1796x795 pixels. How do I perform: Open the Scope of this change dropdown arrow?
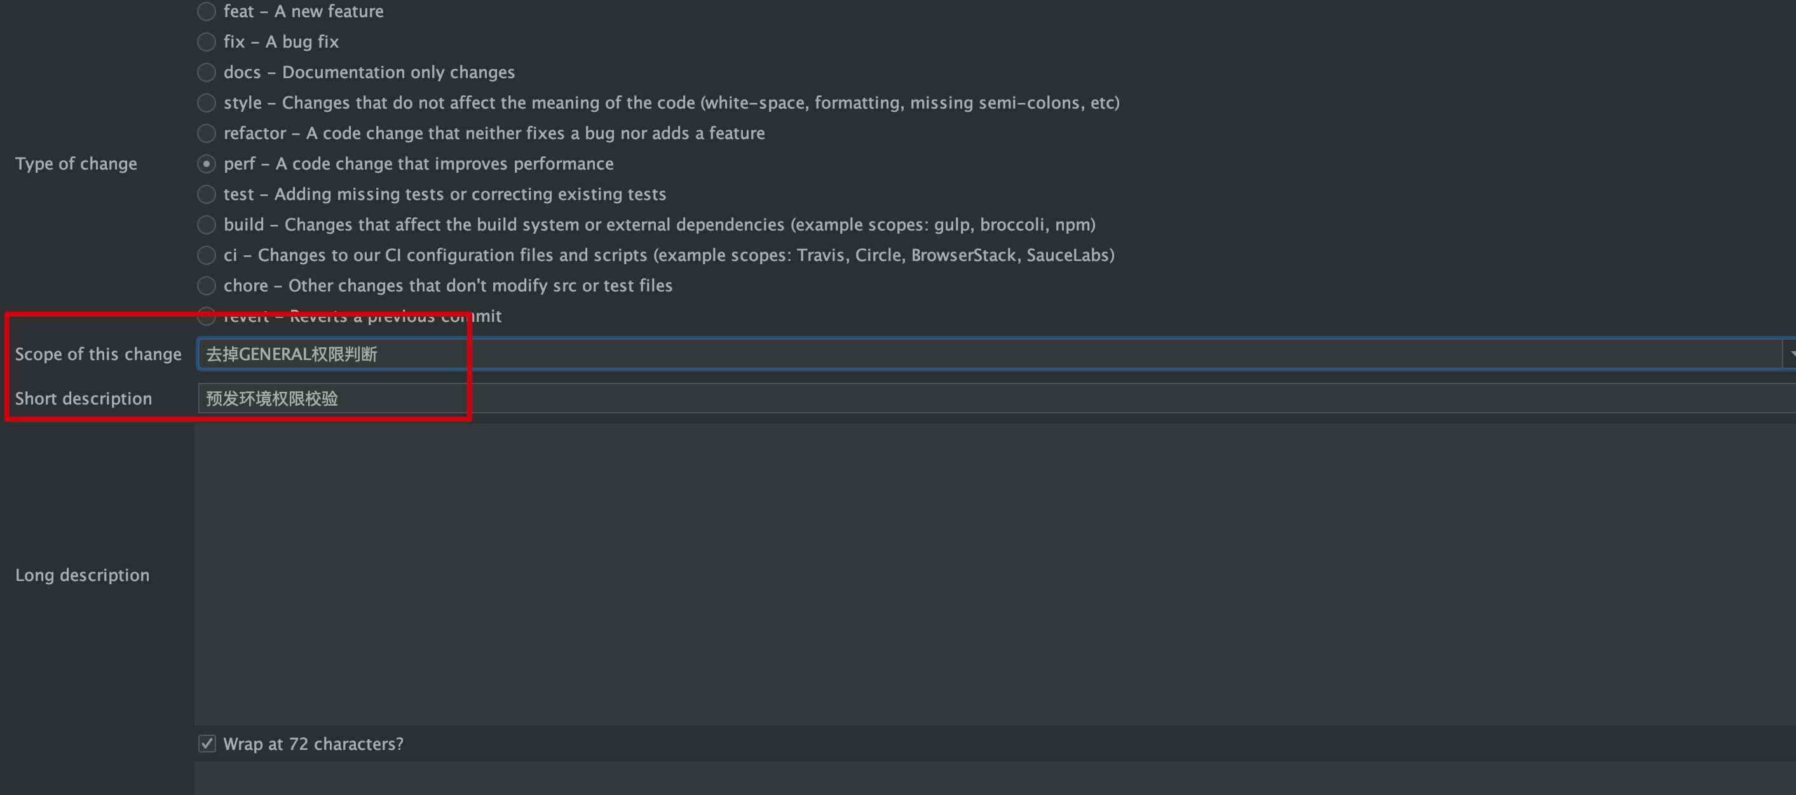(x=1790, y=354)
